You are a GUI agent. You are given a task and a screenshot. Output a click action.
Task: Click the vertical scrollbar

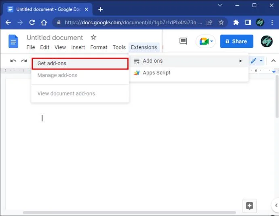pyautogui.click(x=277, y=96)
